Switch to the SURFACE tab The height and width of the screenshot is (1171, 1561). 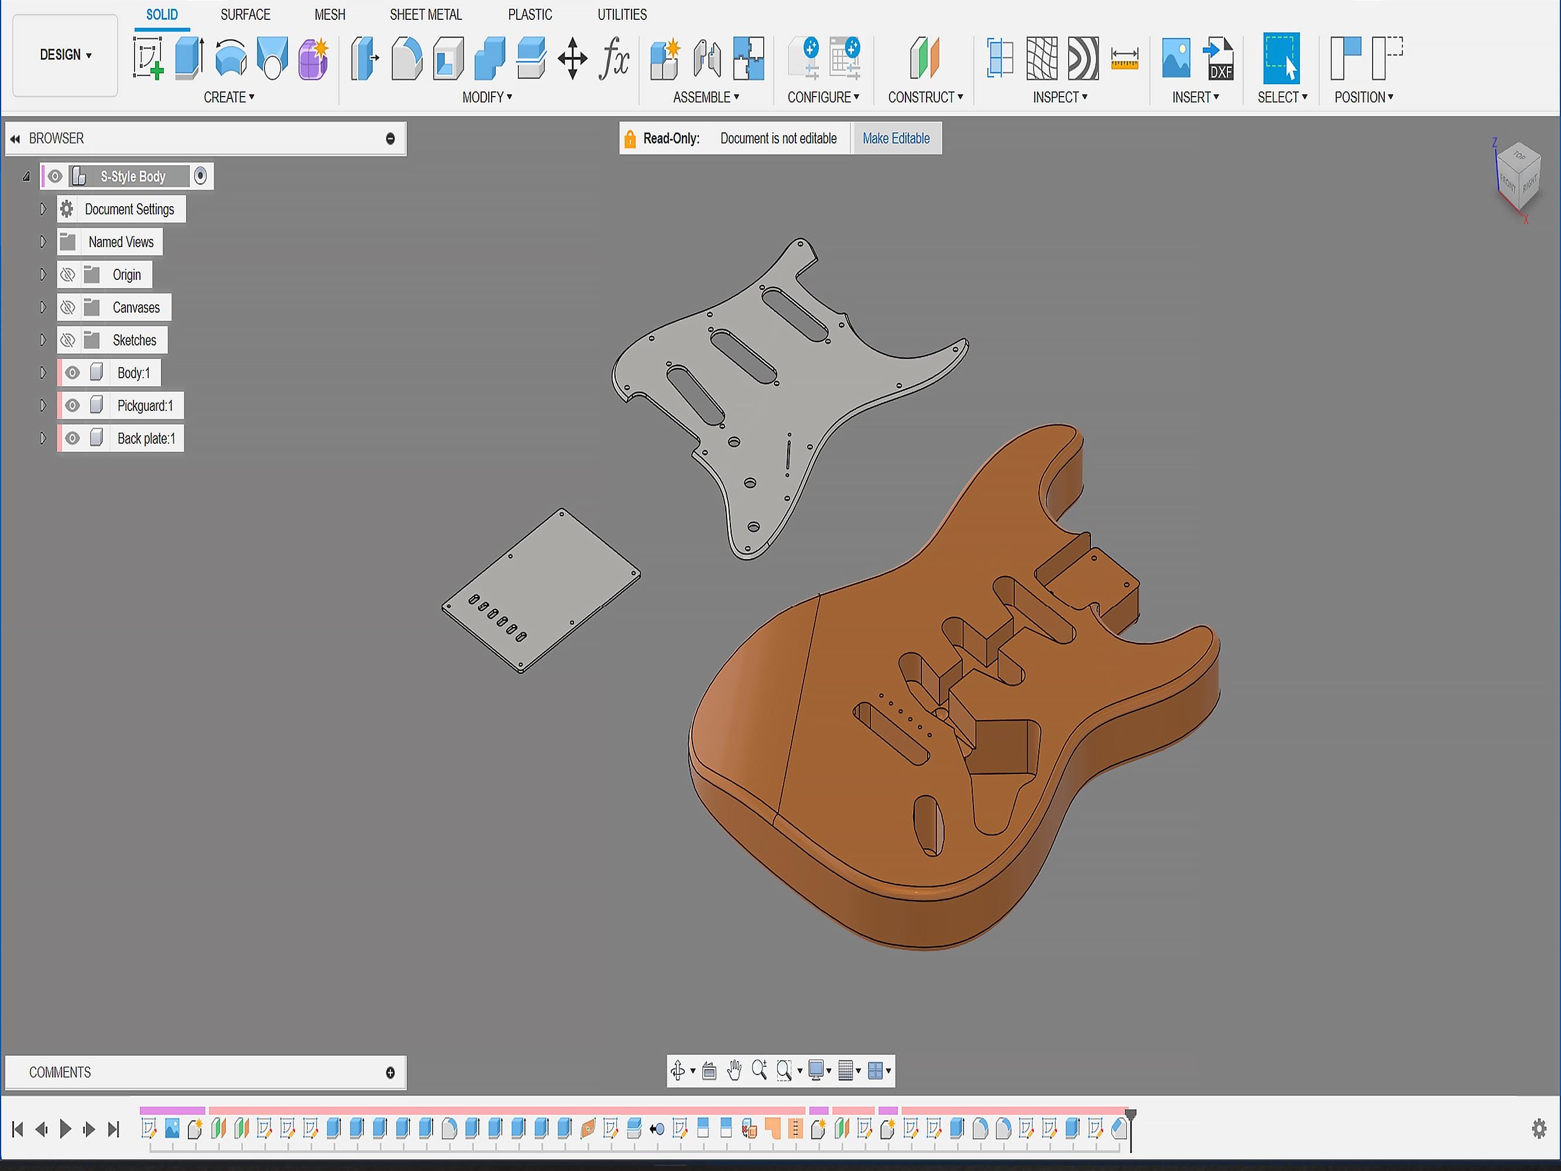click(245, 14)
